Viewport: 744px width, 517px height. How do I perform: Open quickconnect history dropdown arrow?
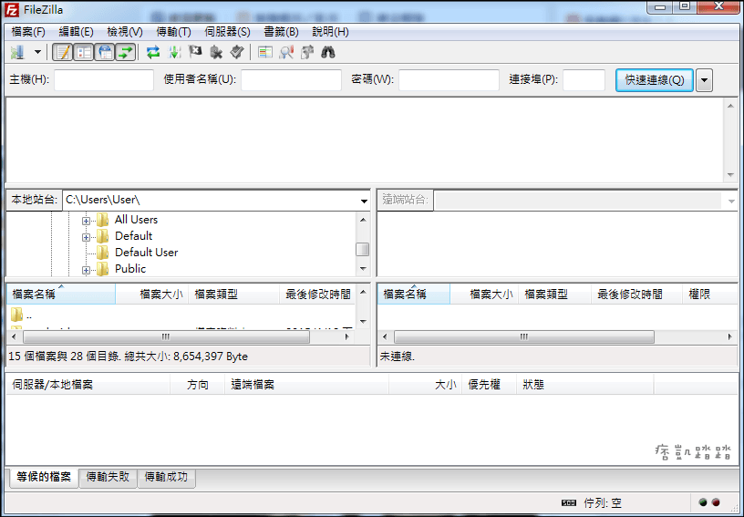point(704,80)
